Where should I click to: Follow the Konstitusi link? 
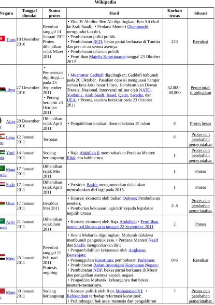104,260
